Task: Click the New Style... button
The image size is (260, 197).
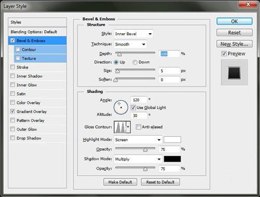Action: click(235, 44)
